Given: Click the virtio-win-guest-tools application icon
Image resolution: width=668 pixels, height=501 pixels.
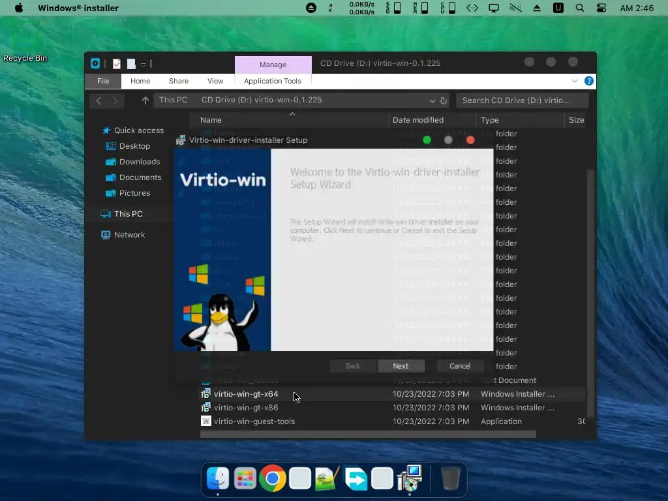Looking at the screenshot, I should coord(205,421).
